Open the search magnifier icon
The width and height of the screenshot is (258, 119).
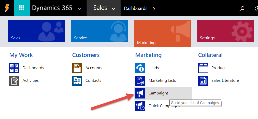coord(242,9)
